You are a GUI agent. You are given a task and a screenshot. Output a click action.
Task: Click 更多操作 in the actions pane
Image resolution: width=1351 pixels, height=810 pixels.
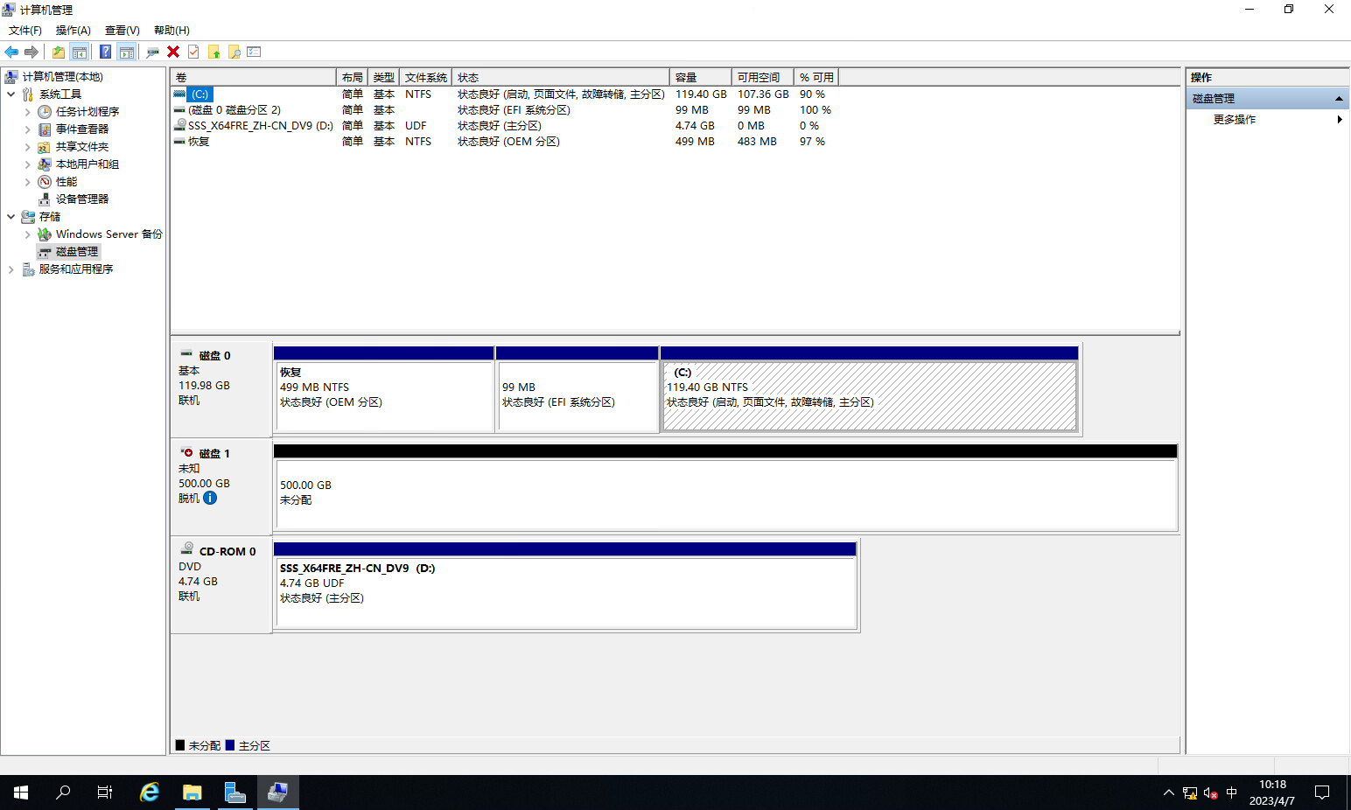1234,120
